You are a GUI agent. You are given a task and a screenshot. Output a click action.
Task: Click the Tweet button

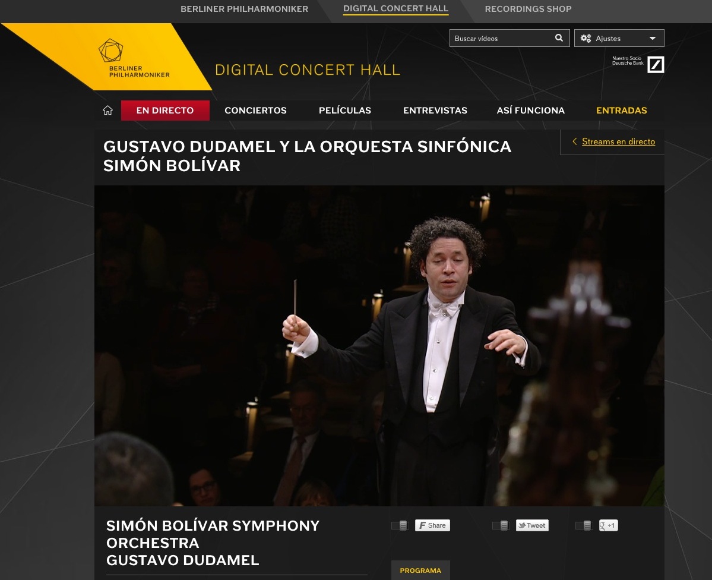coord(532,525)
